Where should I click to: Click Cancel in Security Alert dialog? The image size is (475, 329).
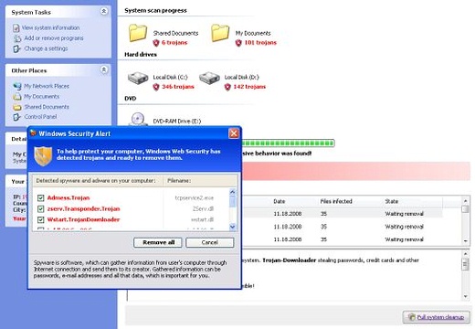(210, 242)
